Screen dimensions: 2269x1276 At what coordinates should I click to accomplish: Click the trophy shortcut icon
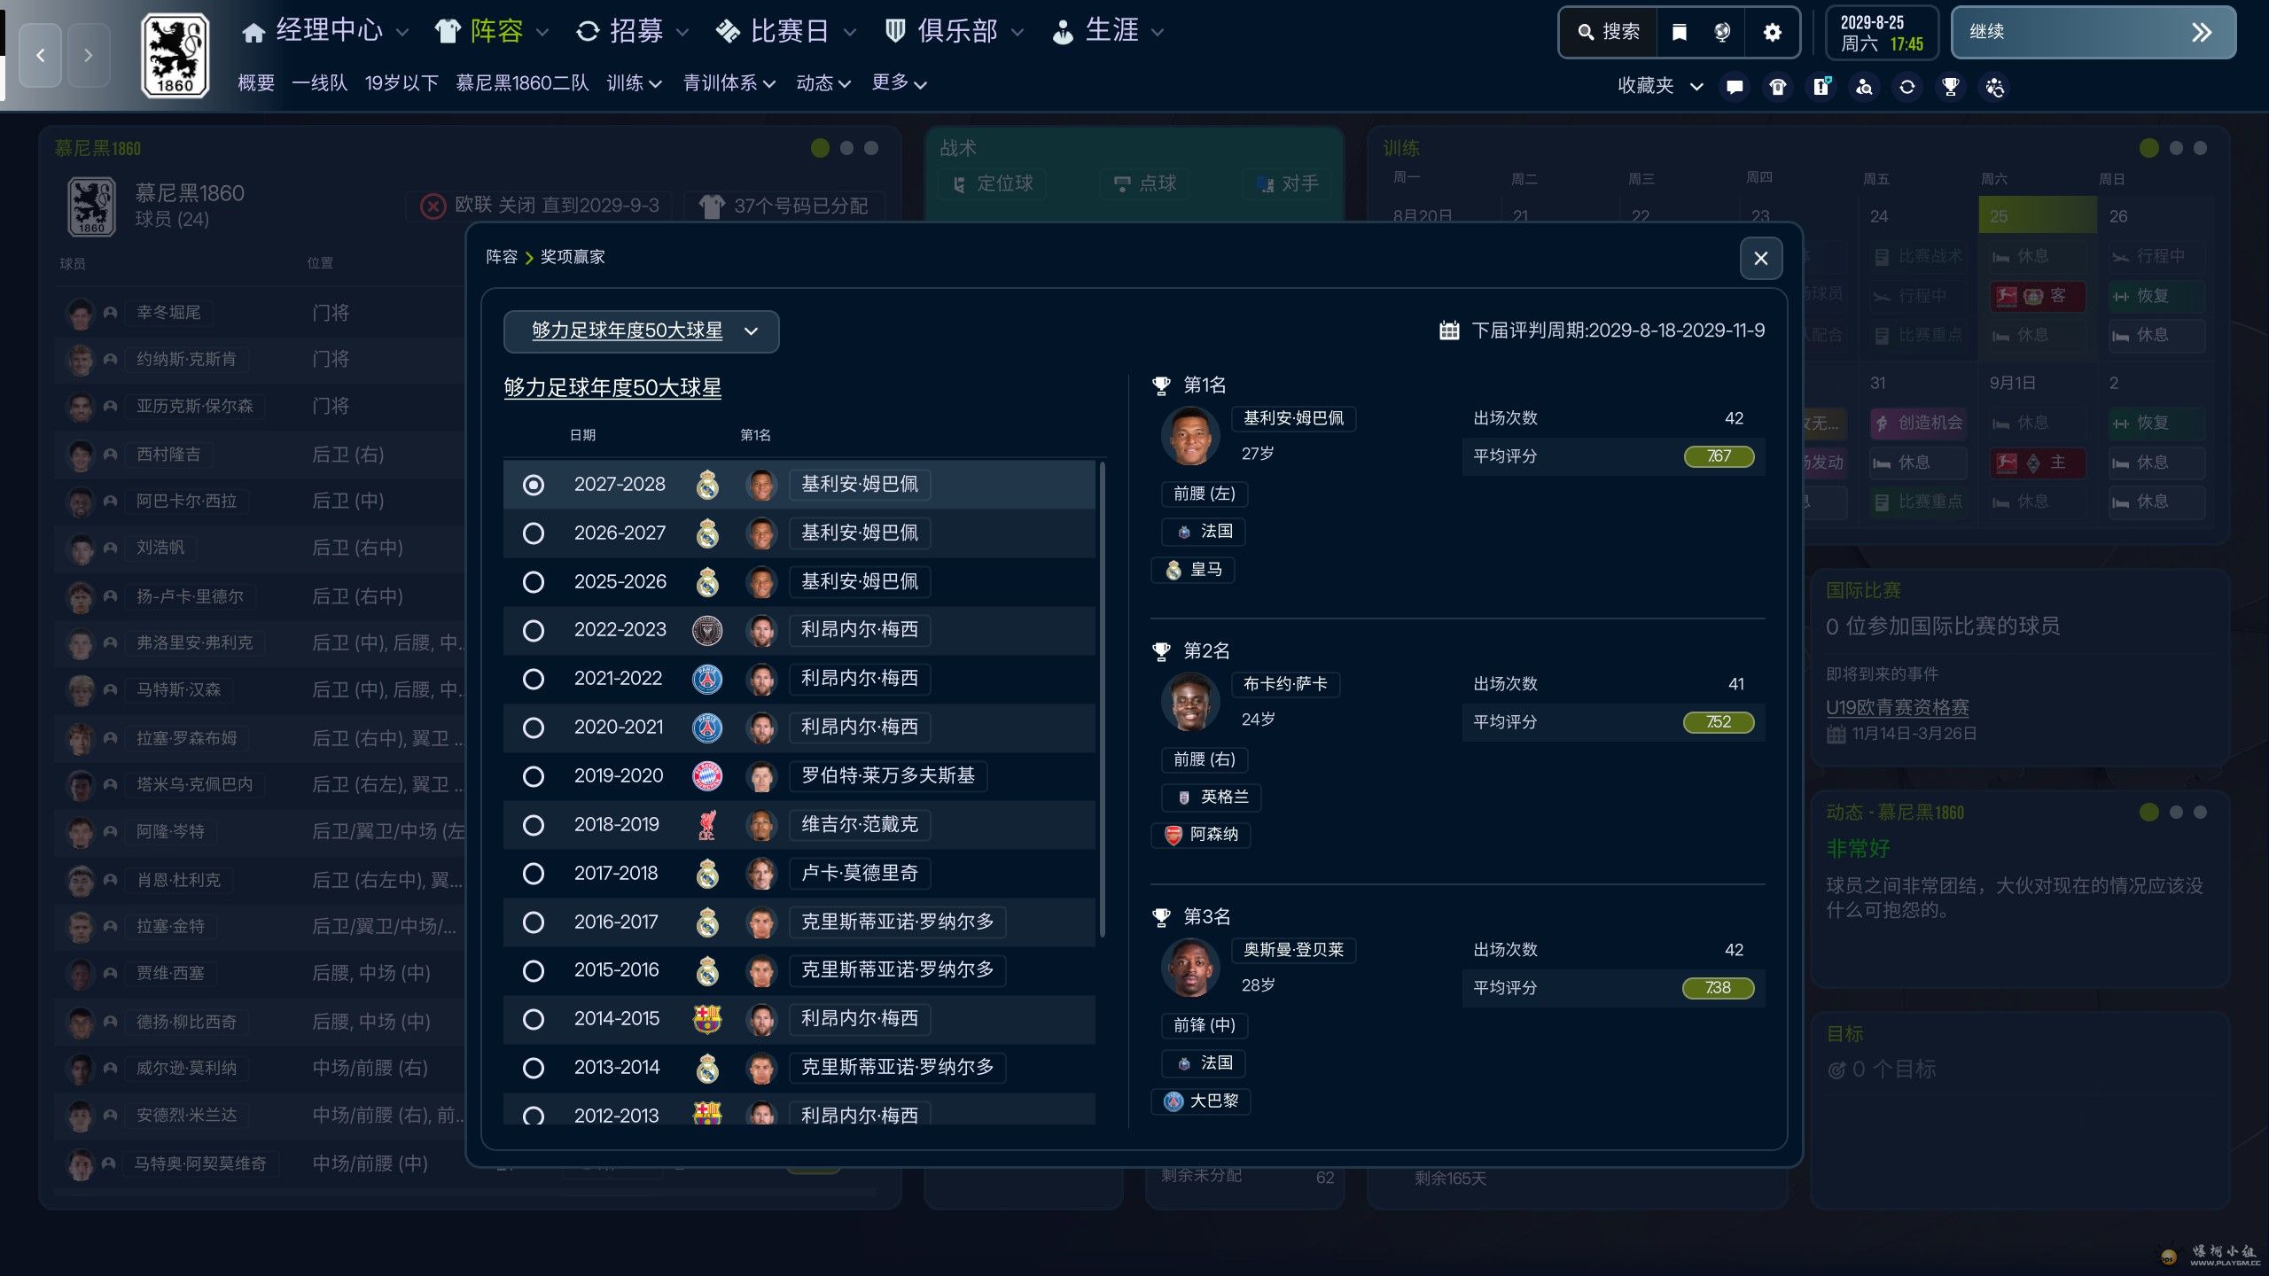[1950, 87]
